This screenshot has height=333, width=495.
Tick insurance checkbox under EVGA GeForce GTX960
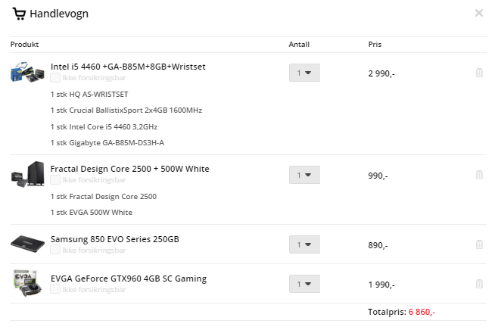tap(55, 289)
